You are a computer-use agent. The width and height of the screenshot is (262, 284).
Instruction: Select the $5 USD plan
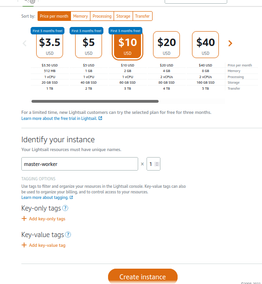[x=89, y=45]
